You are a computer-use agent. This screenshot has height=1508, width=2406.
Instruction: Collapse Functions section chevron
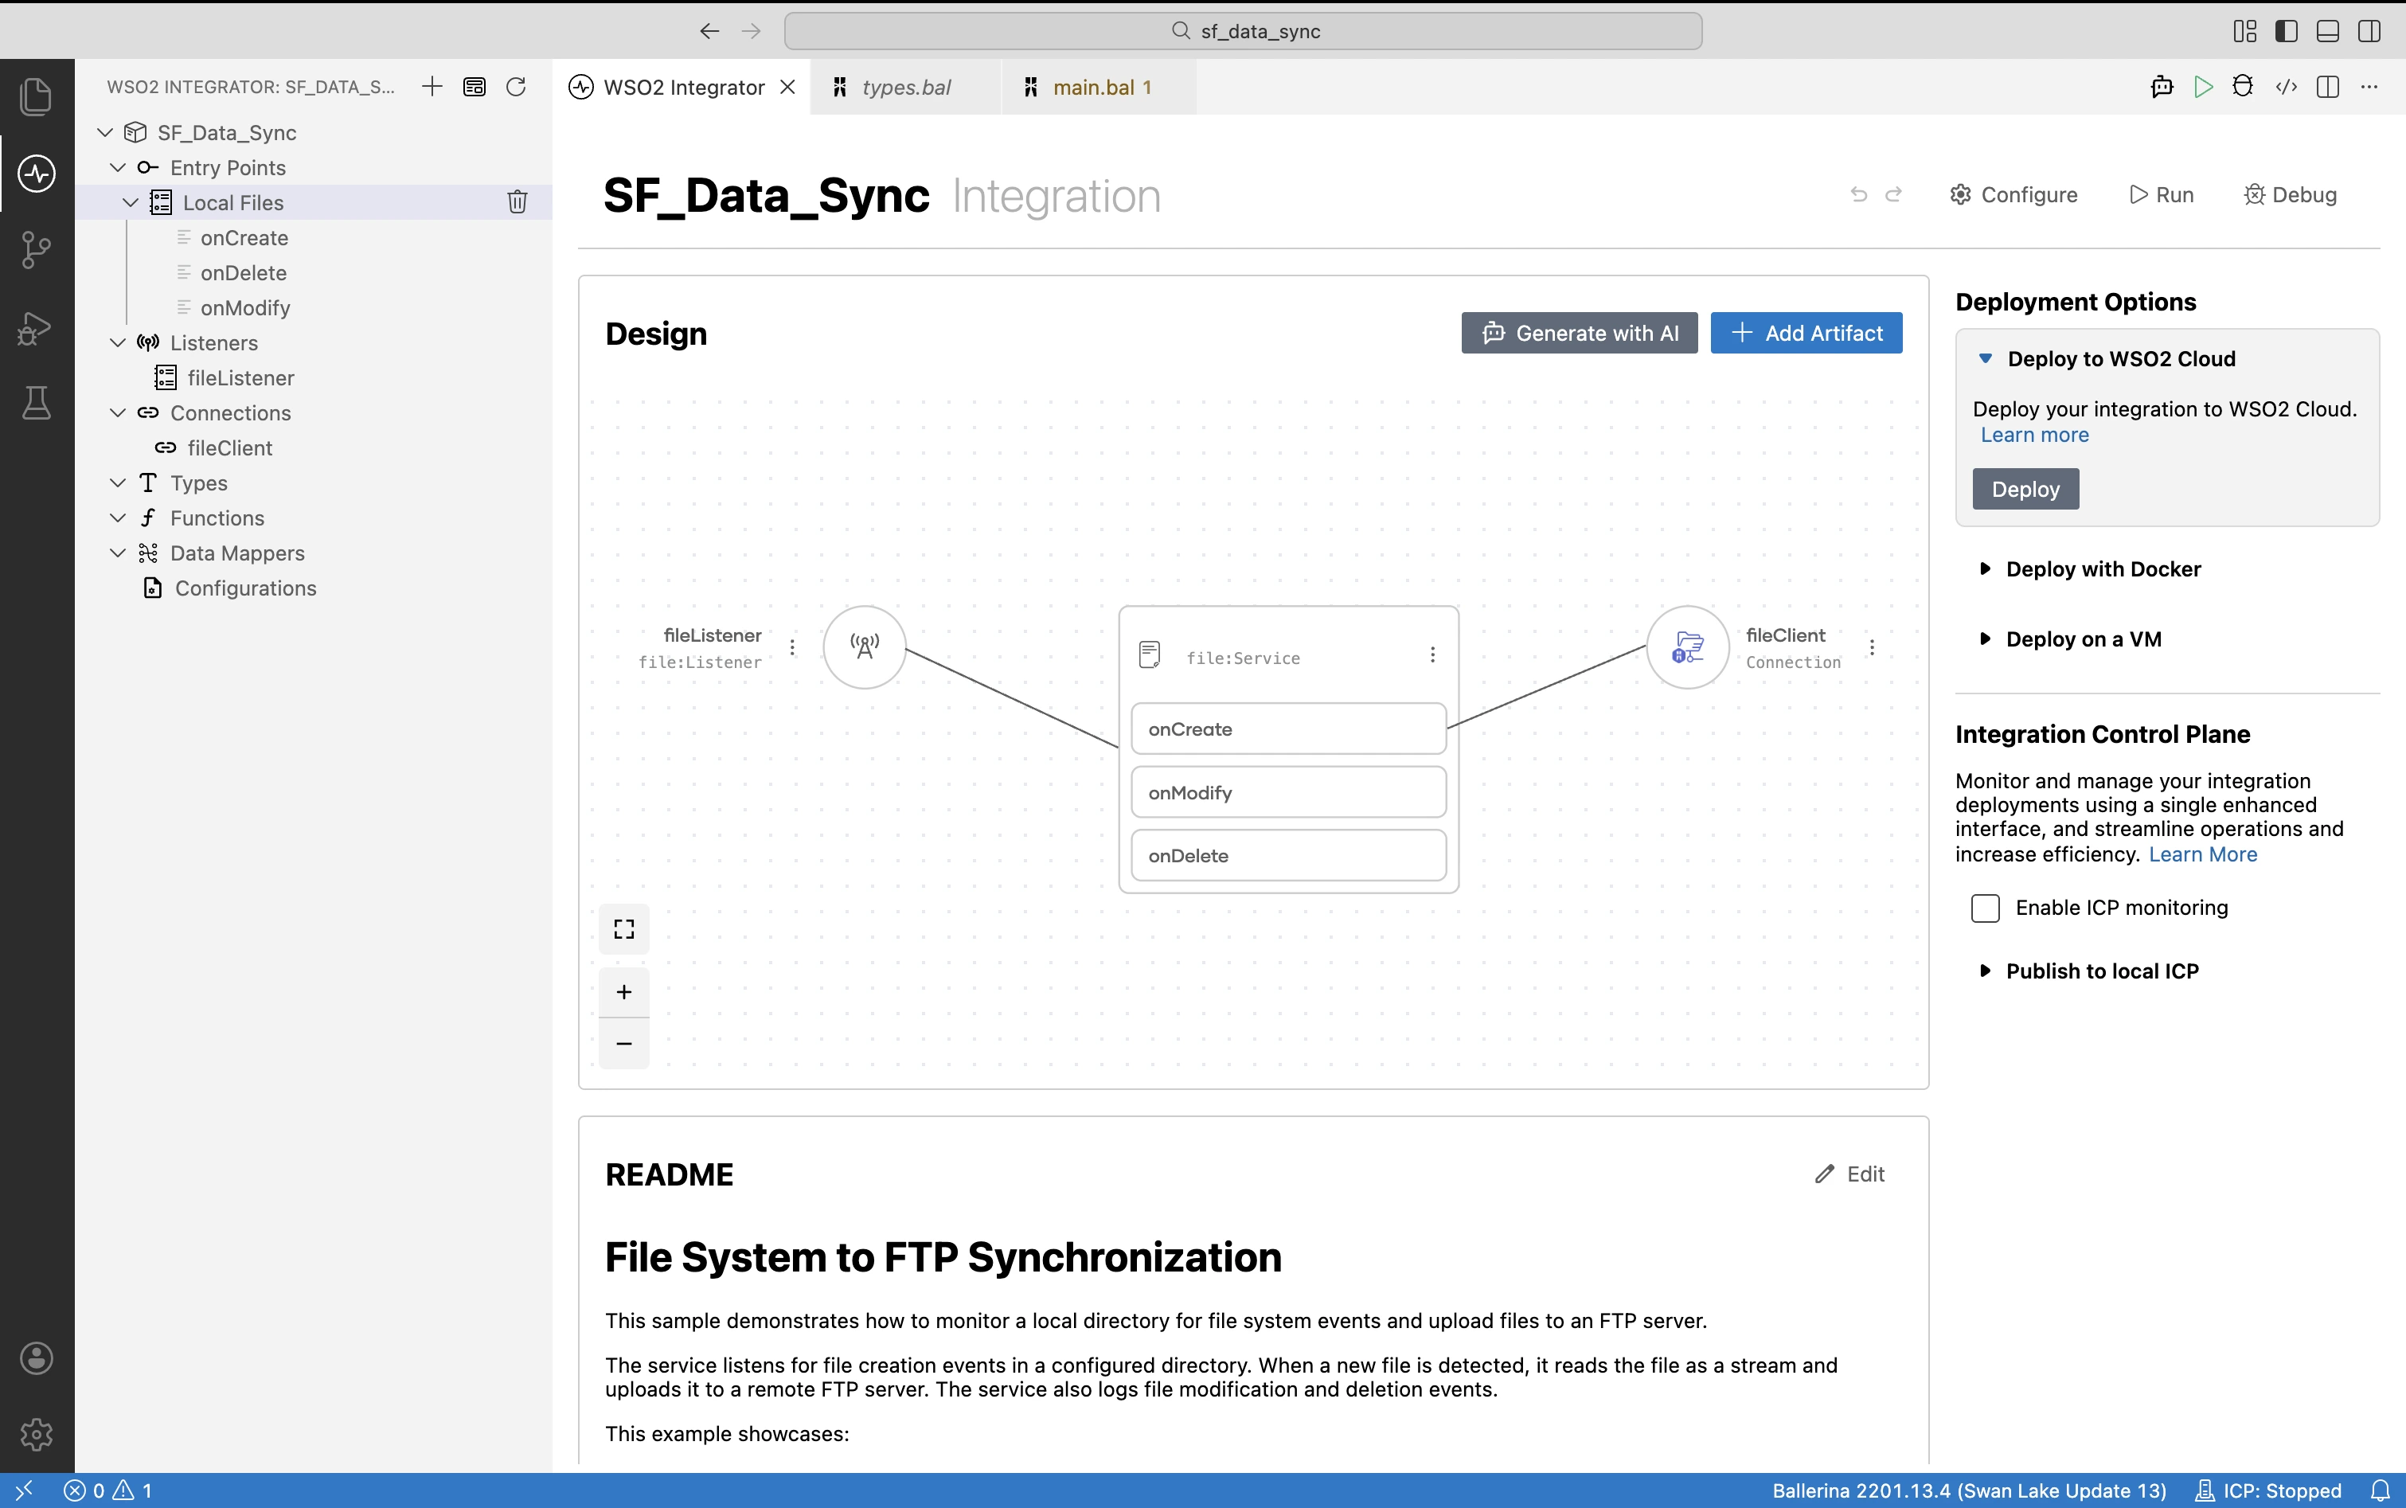pyautogui.click(x=118, y=518)
